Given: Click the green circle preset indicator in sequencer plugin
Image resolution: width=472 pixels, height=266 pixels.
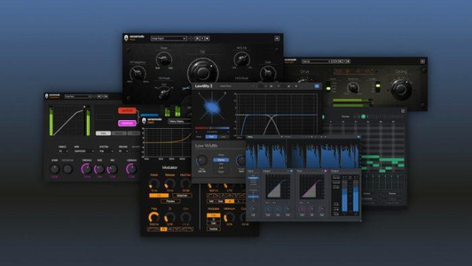Looking at the screenshot, I should (x=364, y=116).
